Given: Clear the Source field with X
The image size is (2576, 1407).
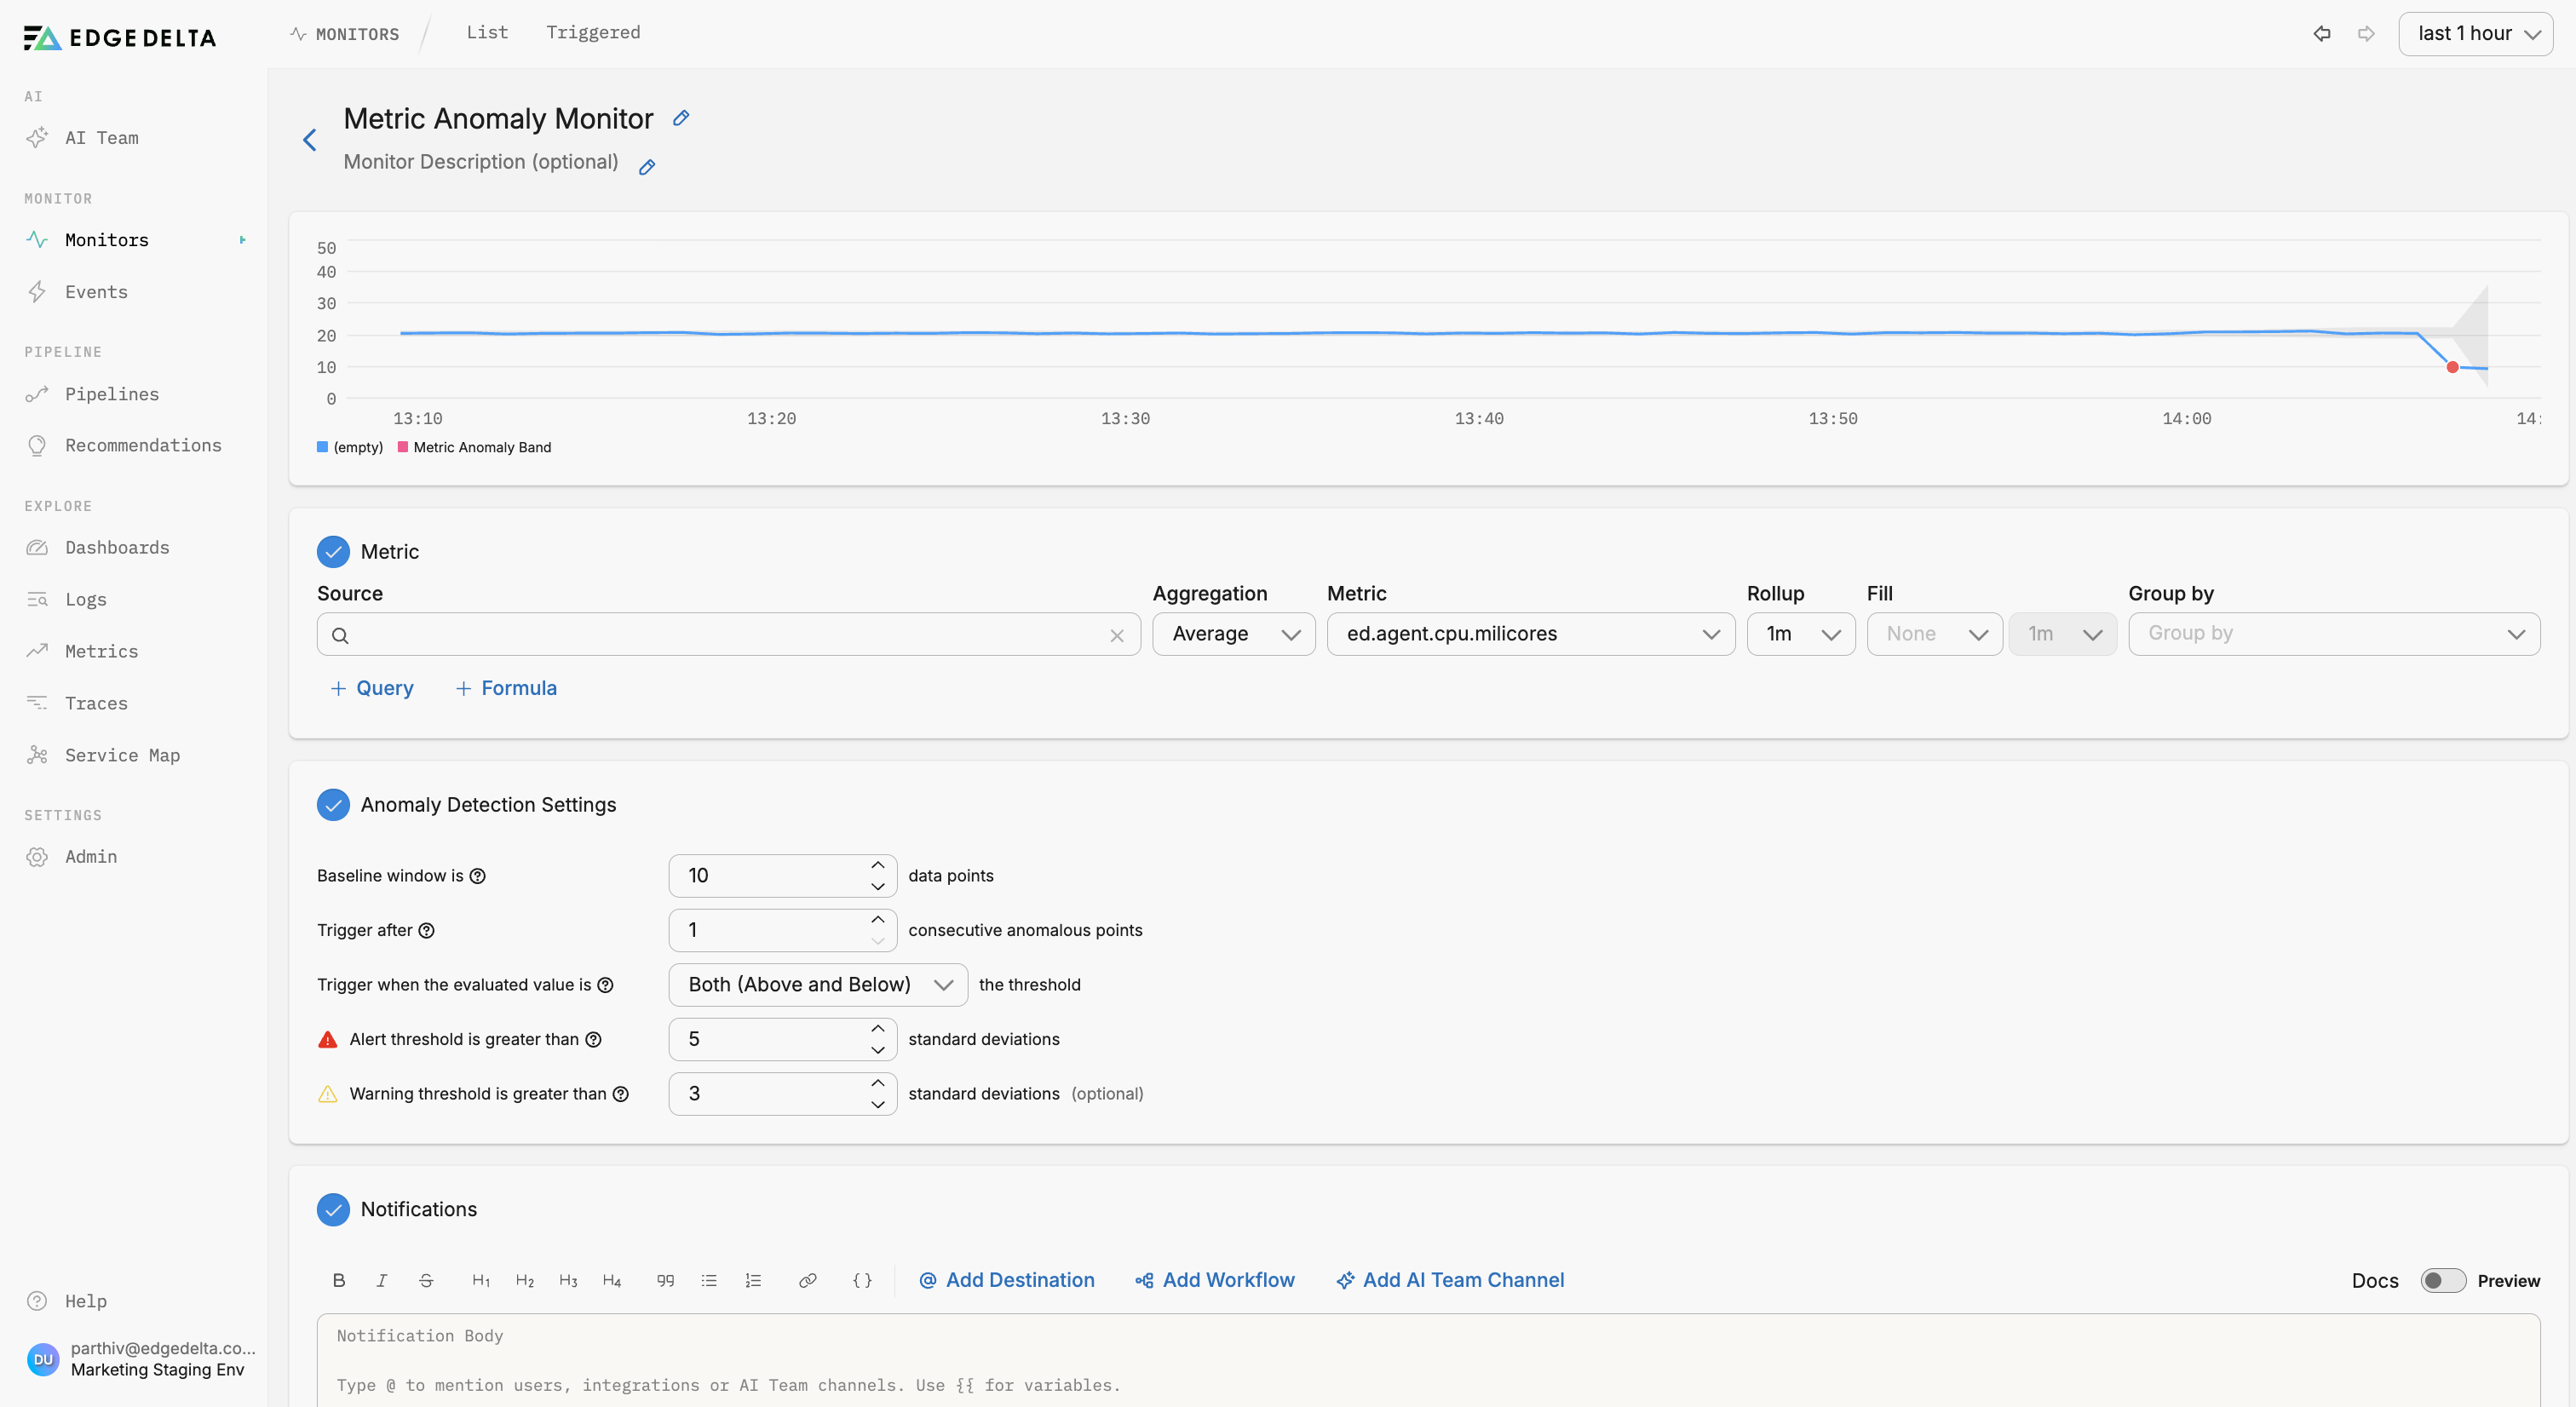Looking at the screenshot, I should click(1117, 635).
